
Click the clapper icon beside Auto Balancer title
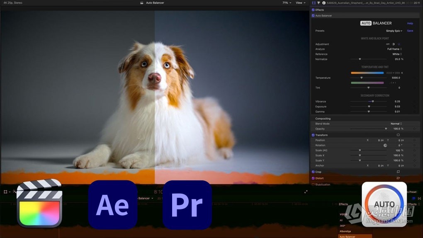142,3
